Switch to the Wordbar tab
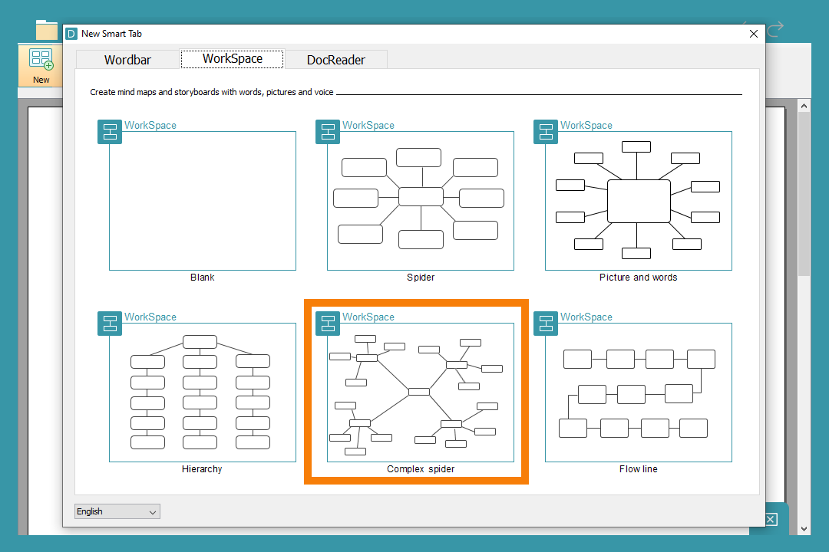Image resolution: width=829 pixels, height=552 pixels. click(127, 60)
